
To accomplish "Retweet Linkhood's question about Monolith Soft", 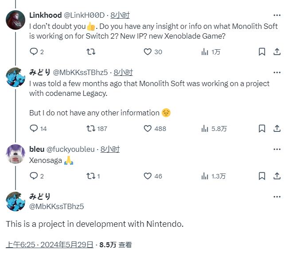I will pyautogui.click(x=90, y=52).
